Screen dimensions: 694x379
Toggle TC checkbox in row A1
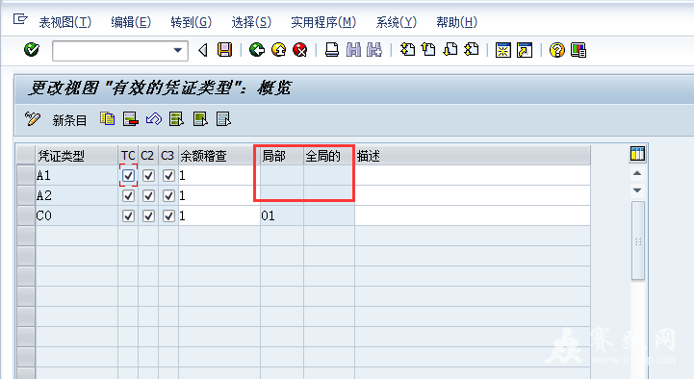coord(128,176)
